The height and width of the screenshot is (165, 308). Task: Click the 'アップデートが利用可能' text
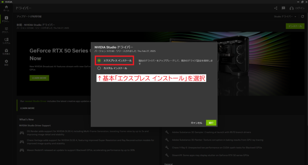pos(29,16)
